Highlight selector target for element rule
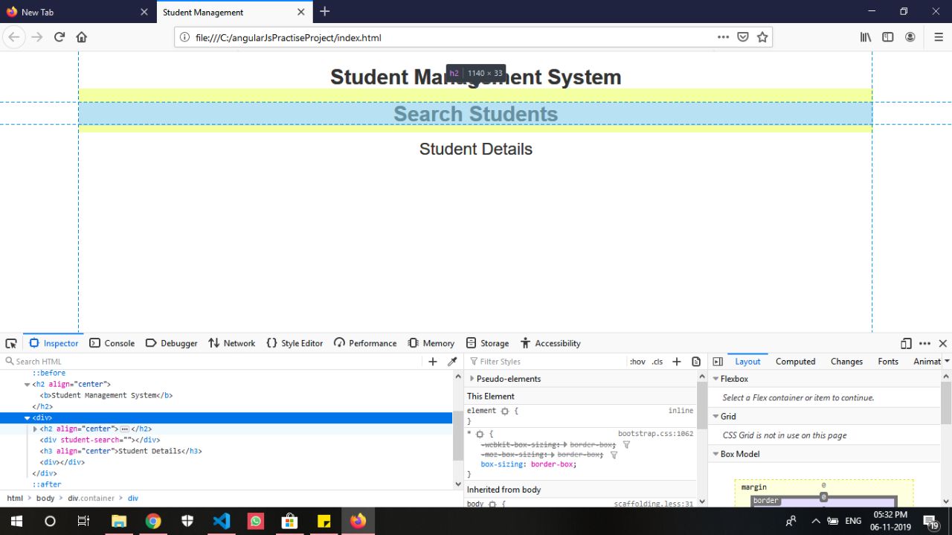Screen dimensions: 952x535 point(505,411)
